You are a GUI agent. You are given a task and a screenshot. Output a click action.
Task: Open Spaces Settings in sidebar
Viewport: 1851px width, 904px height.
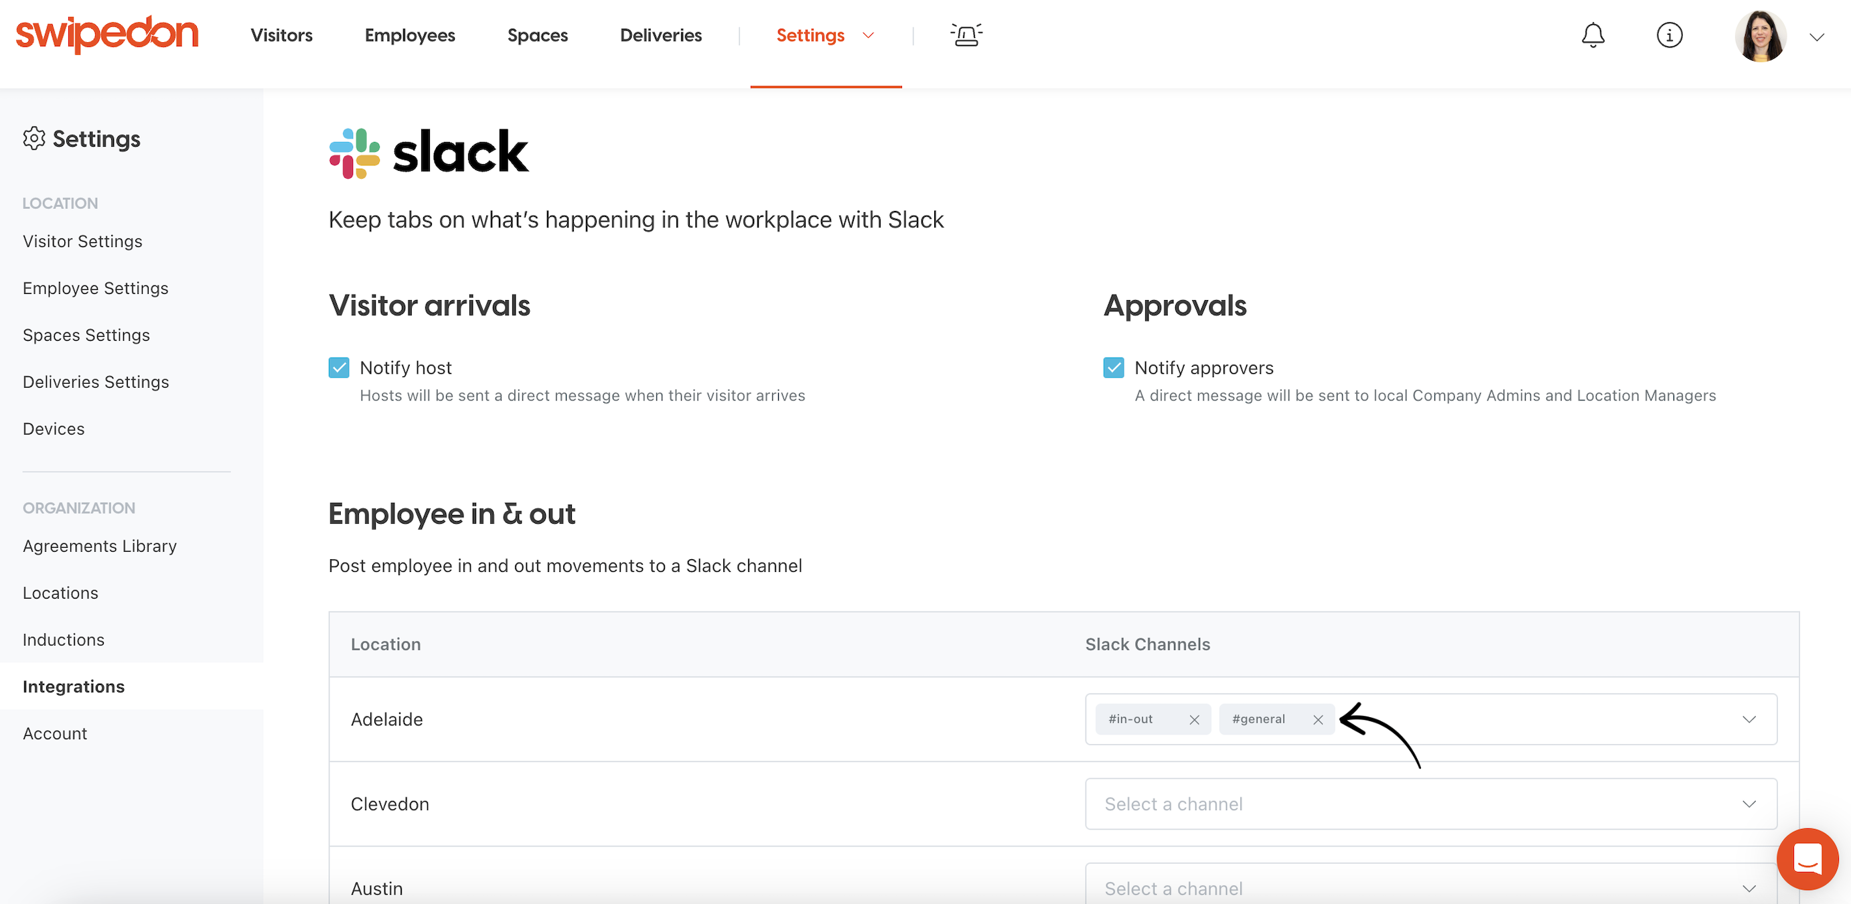pyautogui.click(x=86, y=335)
